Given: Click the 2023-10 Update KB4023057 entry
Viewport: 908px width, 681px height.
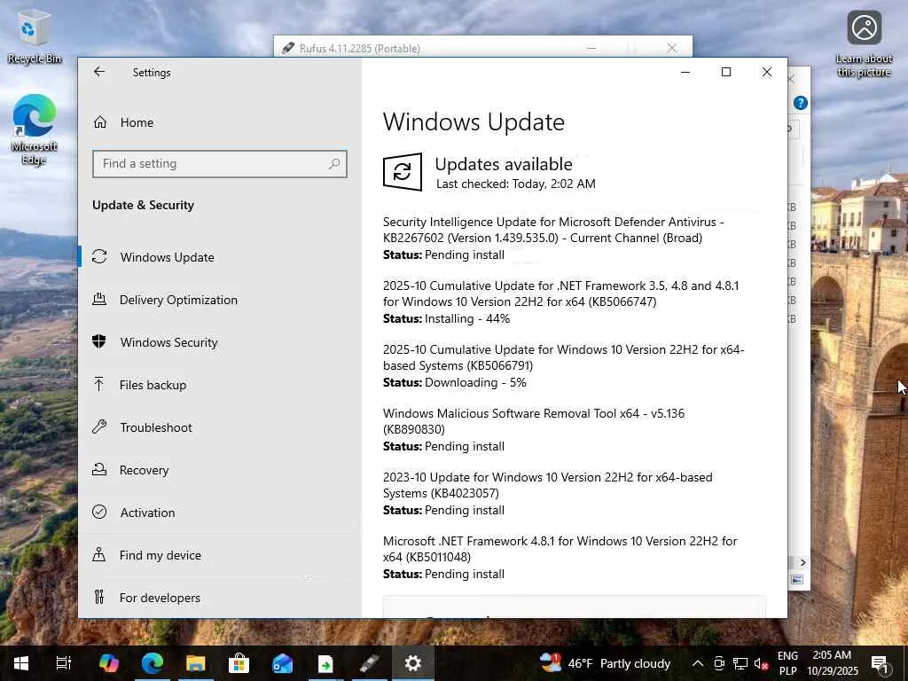Looking at the screenshot, I should coord(548,493).
